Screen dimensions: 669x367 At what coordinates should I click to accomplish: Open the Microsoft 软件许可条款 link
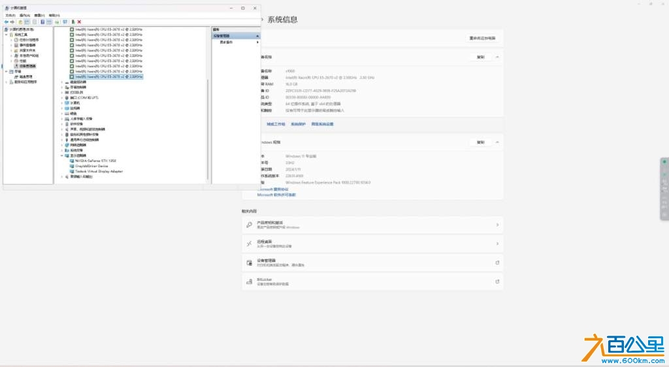276,195
